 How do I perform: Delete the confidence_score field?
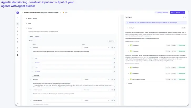tap(114, 90)
